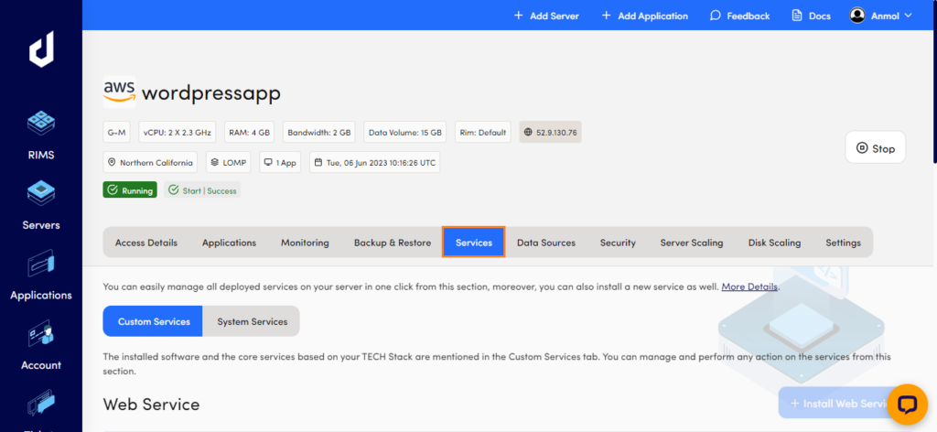Open the More Details link

749,286
